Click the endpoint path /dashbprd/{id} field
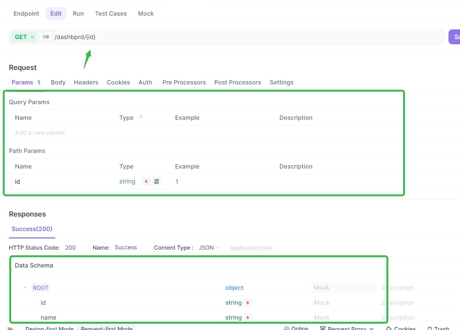The image size is (460, 330). [248, 37]
